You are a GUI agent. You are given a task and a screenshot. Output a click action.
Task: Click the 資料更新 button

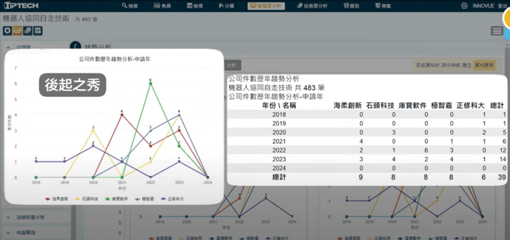pos(484,65)
